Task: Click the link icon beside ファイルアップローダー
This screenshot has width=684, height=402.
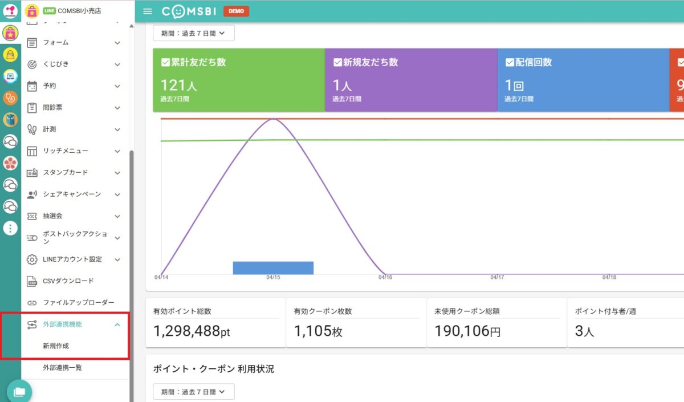Action: tap(32, 303)
